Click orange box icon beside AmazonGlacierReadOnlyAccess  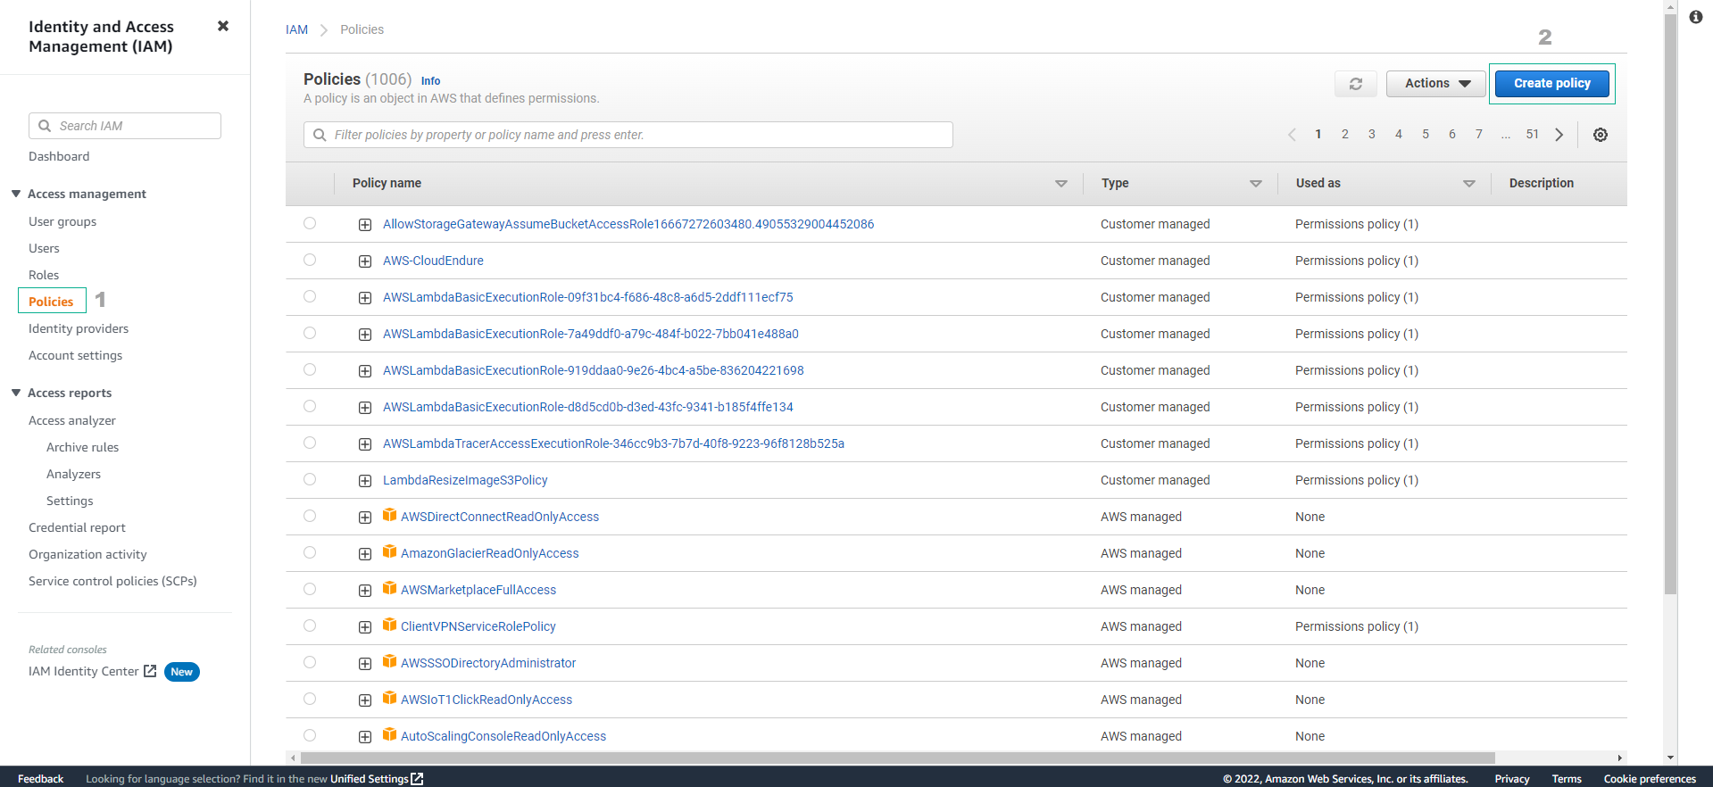(389, 551)
